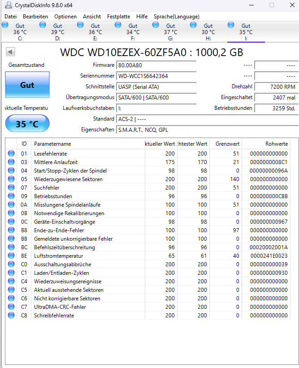Click status orb for Laden/Entladen-Zyklen

[x=11, y=273]
